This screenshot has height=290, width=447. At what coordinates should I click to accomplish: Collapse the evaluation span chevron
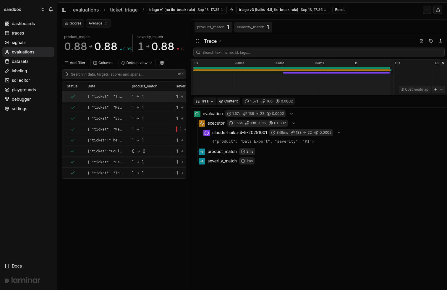click(x=291, y=114)
